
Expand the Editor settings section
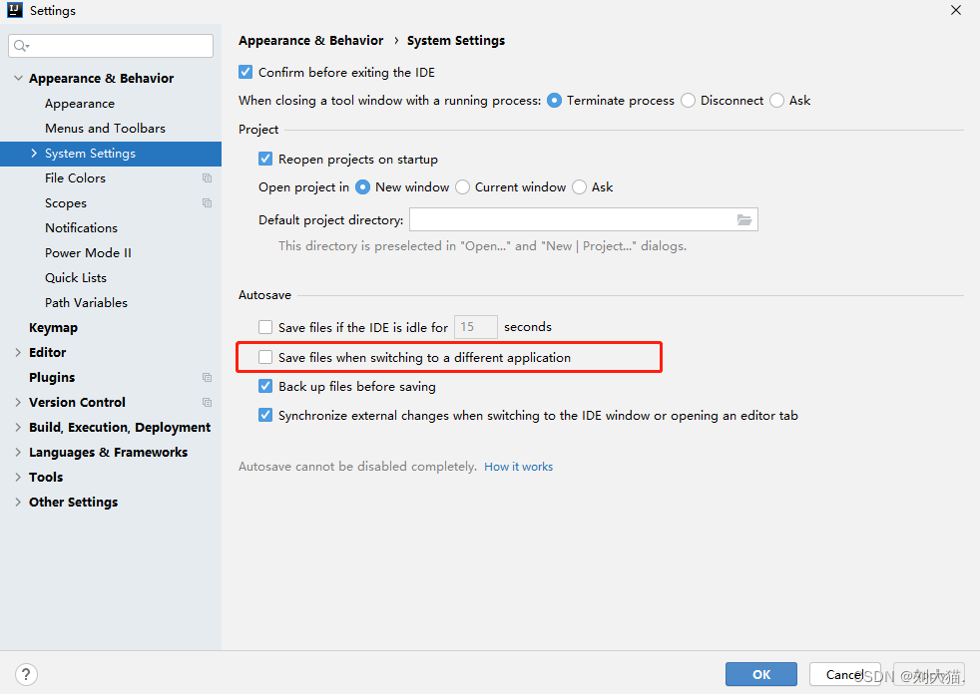pos(18,353)
